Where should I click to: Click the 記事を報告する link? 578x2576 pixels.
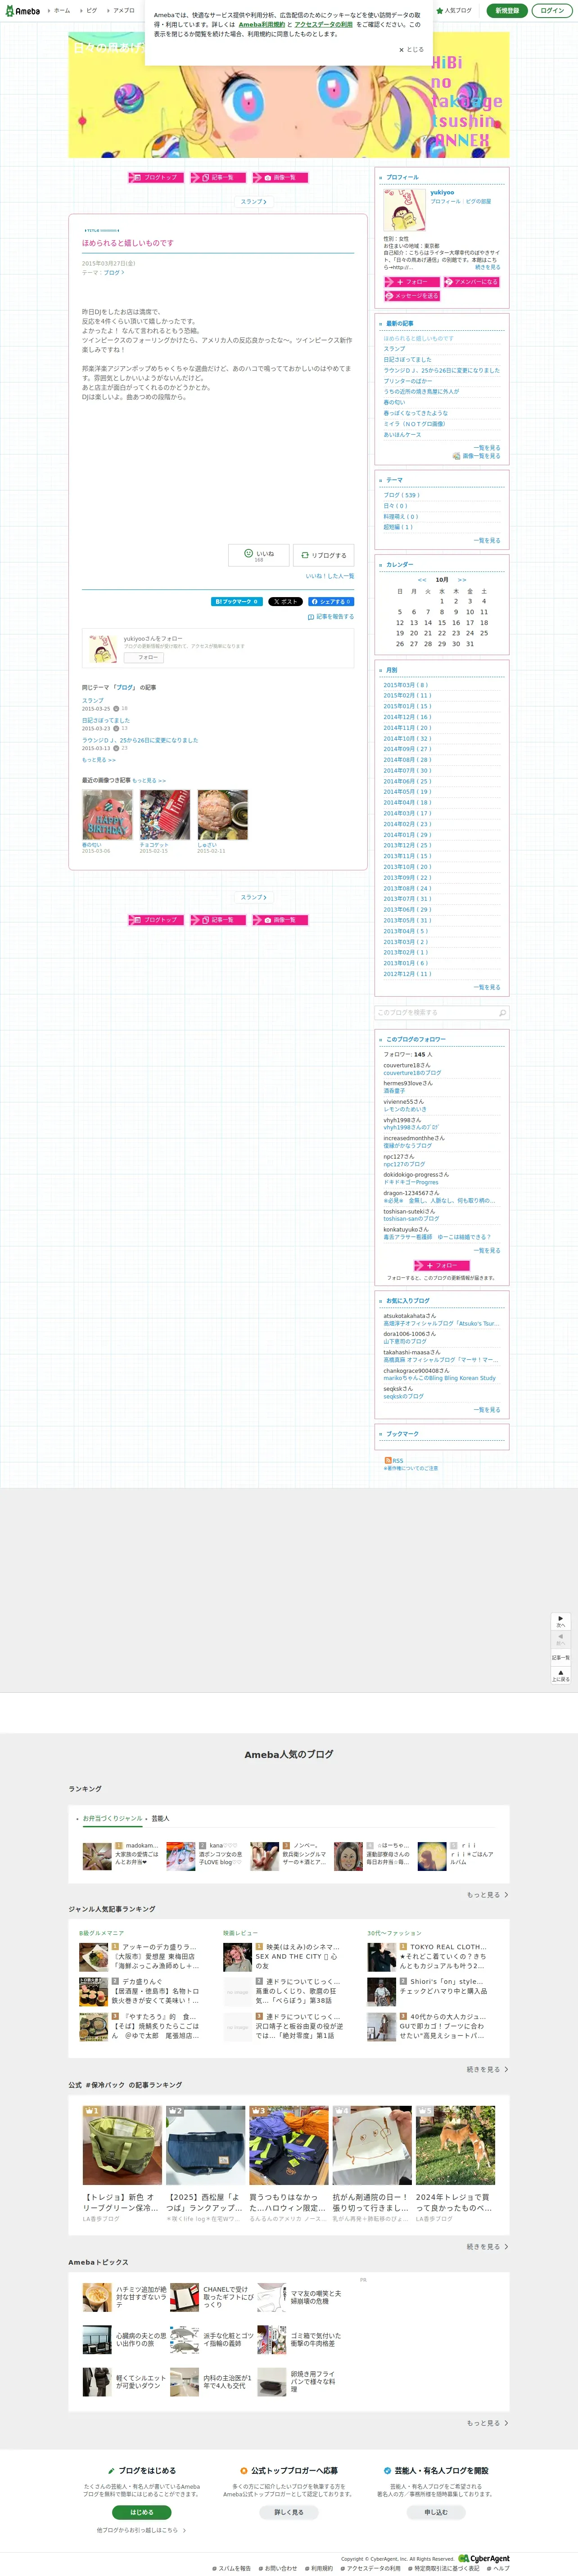(331, 617)
